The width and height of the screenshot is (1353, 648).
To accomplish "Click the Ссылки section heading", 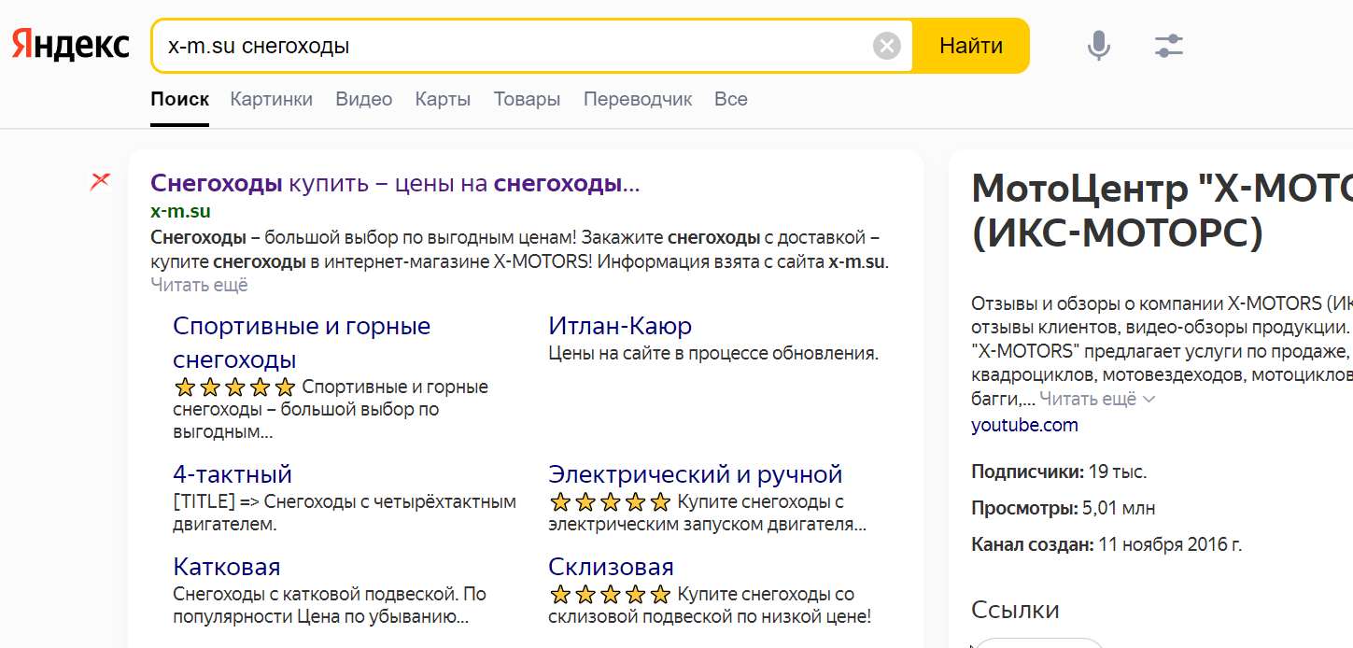I will coord(1015,610).
